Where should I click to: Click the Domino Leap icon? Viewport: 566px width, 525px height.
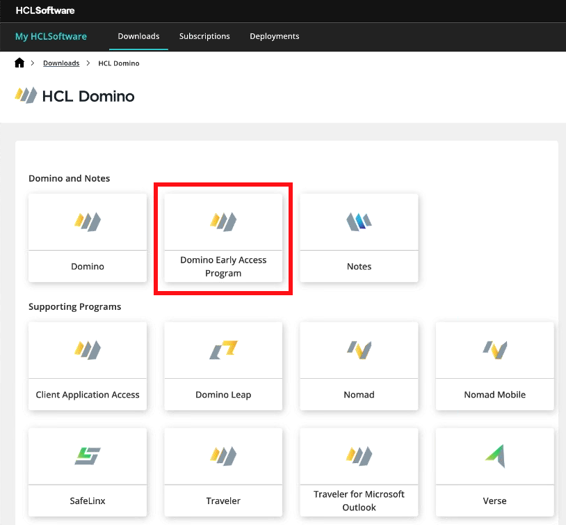223,350
